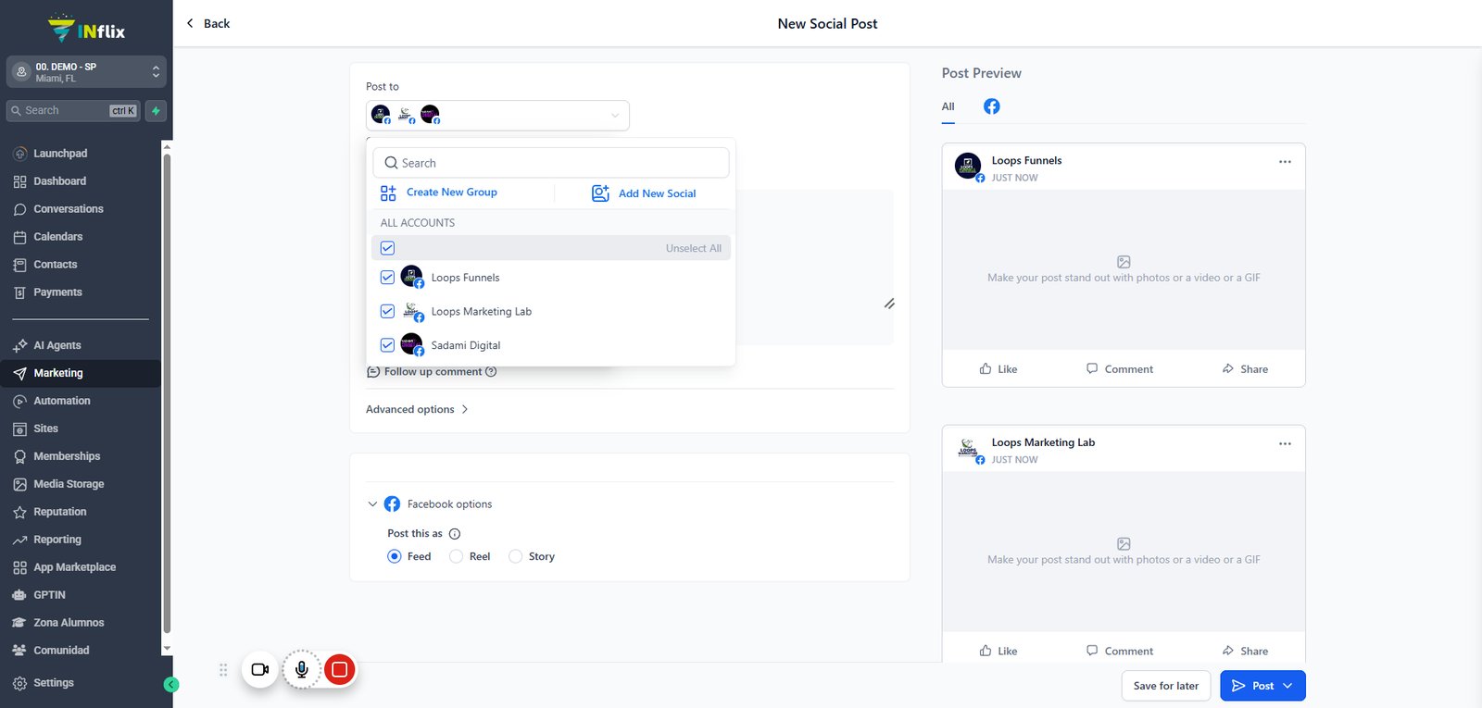Select the Reel radio button

click(x=456, y=557)
